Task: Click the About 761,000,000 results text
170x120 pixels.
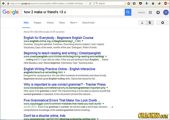Action: click(44, 32)
